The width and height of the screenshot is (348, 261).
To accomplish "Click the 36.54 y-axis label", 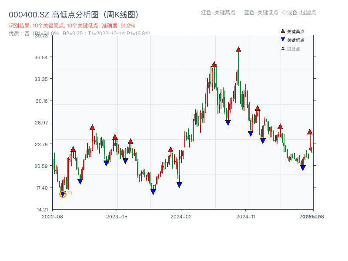I will (x=41, y=57).
